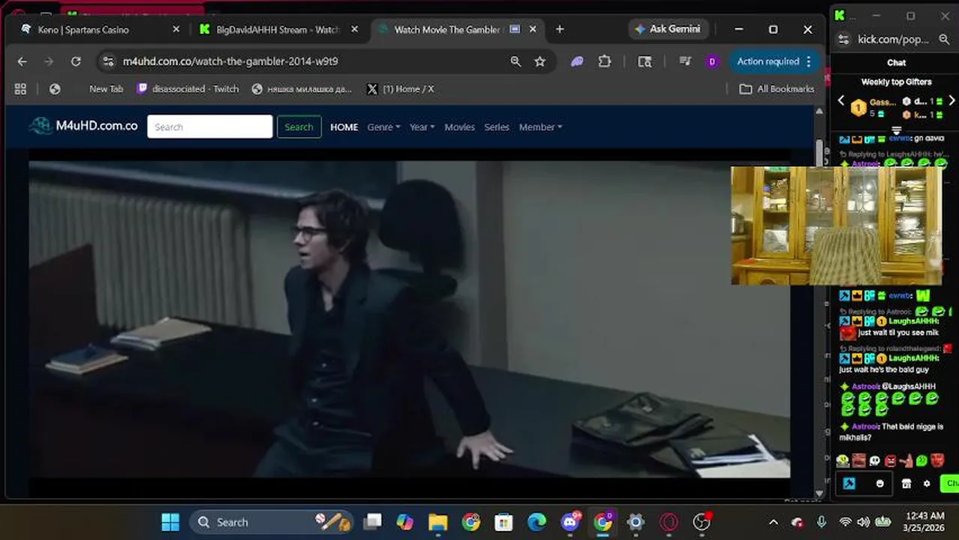Open Discord from the taskbar
Image resolution: width=959 pixels, height=540 pixels.
[570, 522]
